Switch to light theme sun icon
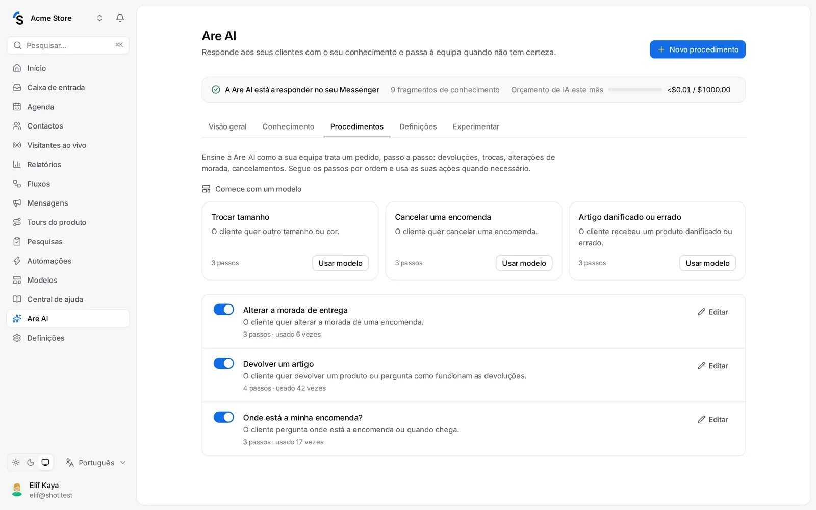This screenshot has height=510, width=816. tap(16, 463)
